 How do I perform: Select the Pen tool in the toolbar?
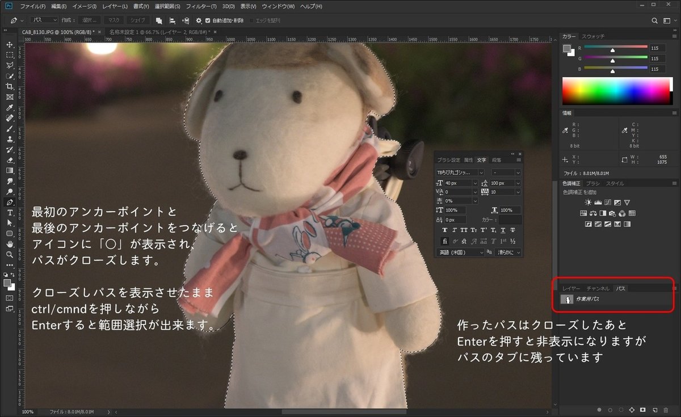point(10,202)
